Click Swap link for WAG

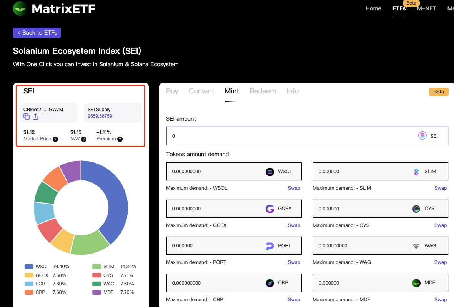point(441,262)
